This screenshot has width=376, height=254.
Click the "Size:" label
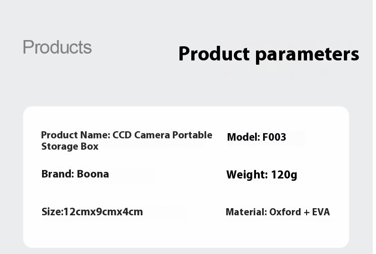pos(52,212)
